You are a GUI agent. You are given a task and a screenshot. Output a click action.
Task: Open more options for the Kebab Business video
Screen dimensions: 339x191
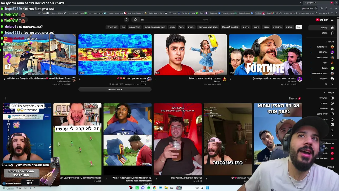[x=5, y=79]
